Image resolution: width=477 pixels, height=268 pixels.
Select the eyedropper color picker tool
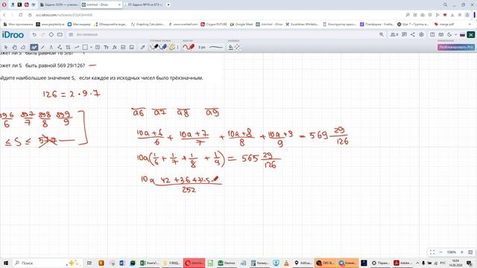(142, 47)
